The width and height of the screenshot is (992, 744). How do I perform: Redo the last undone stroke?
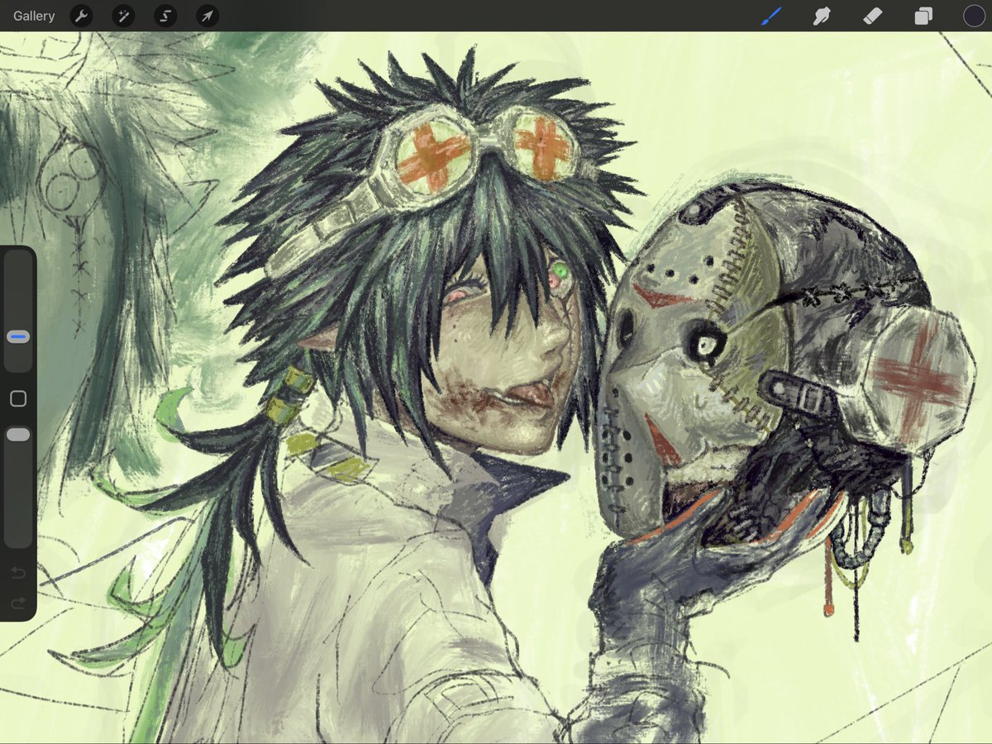click(18, 603)
